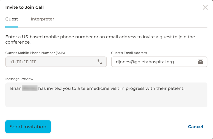Click the "Message Preview" label
Viewport: 213px width, 139px height.
point(19,79)
